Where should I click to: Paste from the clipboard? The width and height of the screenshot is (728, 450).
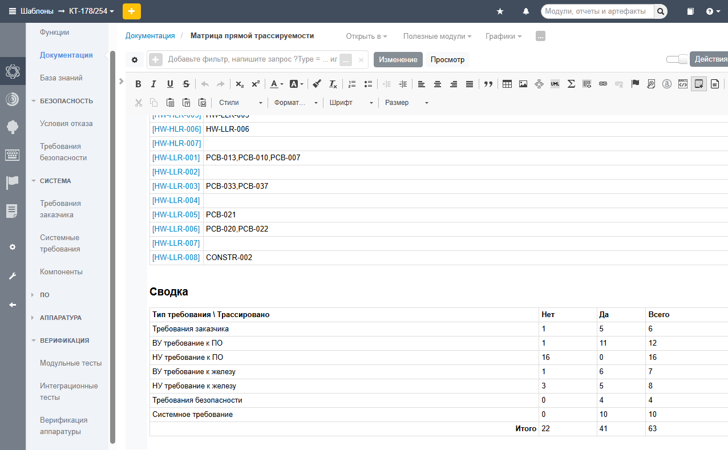pos(170,103)
